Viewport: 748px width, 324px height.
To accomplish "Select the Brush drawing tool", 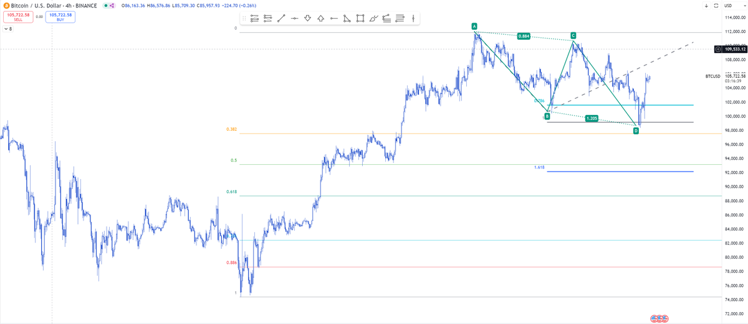I will point(373,19).
